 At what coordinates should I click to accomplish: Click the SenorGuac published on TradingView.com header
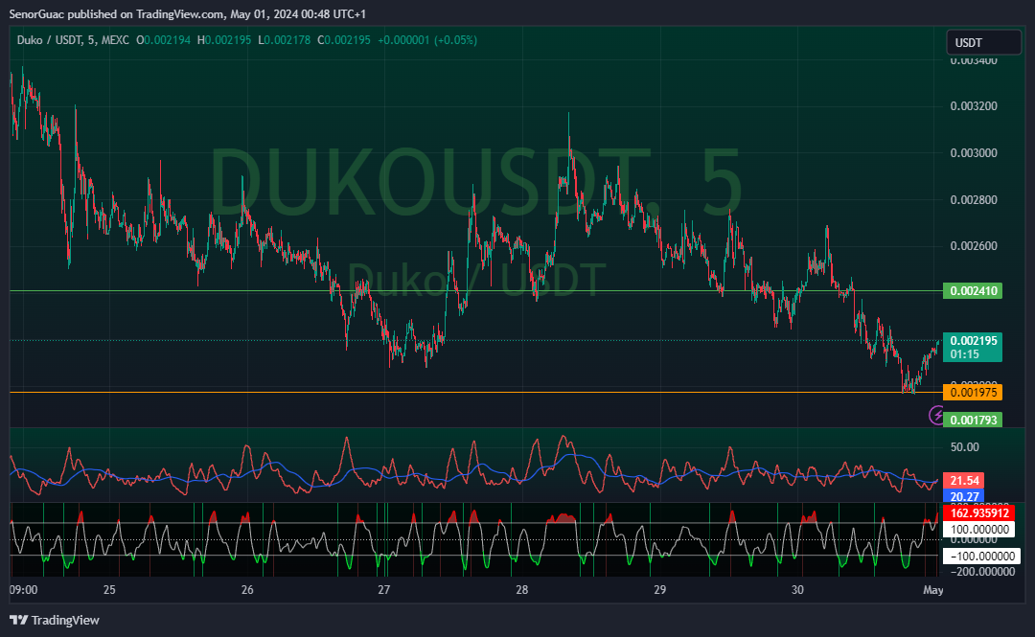point(188,13)
